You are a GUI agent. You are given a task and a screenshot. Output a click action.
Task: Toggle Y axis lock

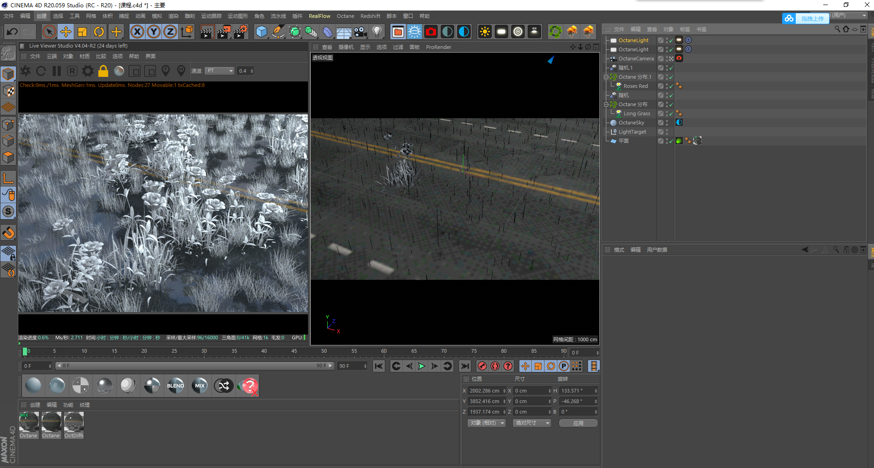point(154,32)
